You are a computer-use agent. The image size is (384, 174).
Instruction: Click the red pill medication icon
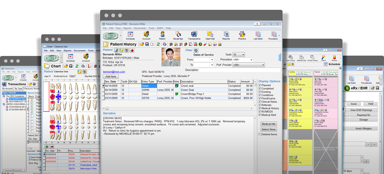point(205,44)
